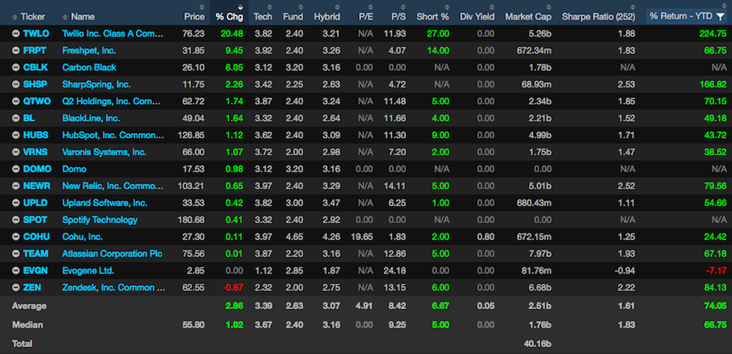This screenshot has height=354, width=732.
Task: Click the 0.80 dividend yield for COHU
Action: click(486, 237)
